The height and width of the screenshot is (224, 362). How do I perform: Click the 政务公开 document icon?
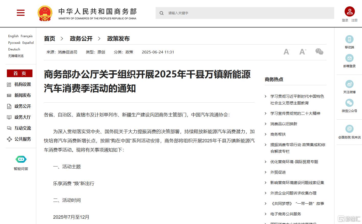point(9,106)
